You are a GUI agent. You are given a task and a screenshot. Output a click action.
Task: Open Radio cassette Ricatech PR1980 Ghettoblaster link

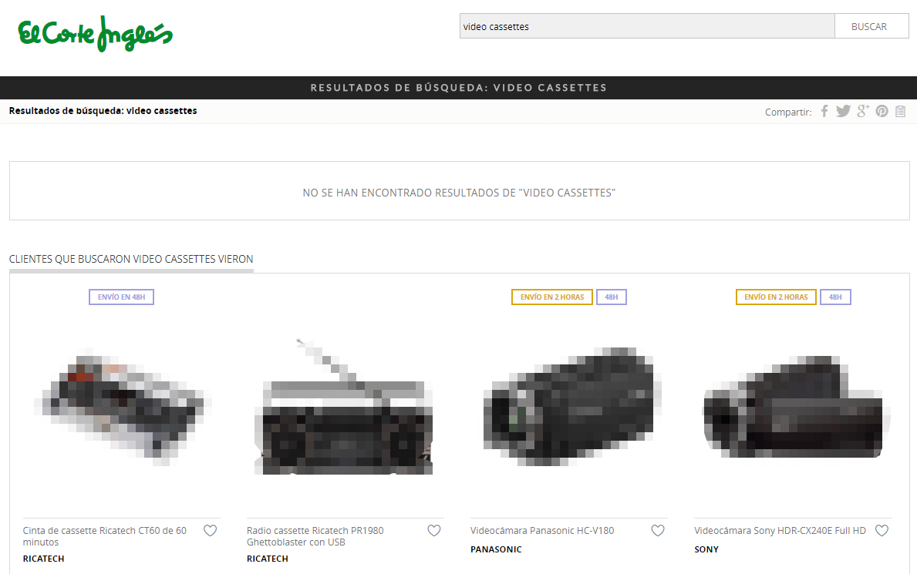[x=315, y=536]
